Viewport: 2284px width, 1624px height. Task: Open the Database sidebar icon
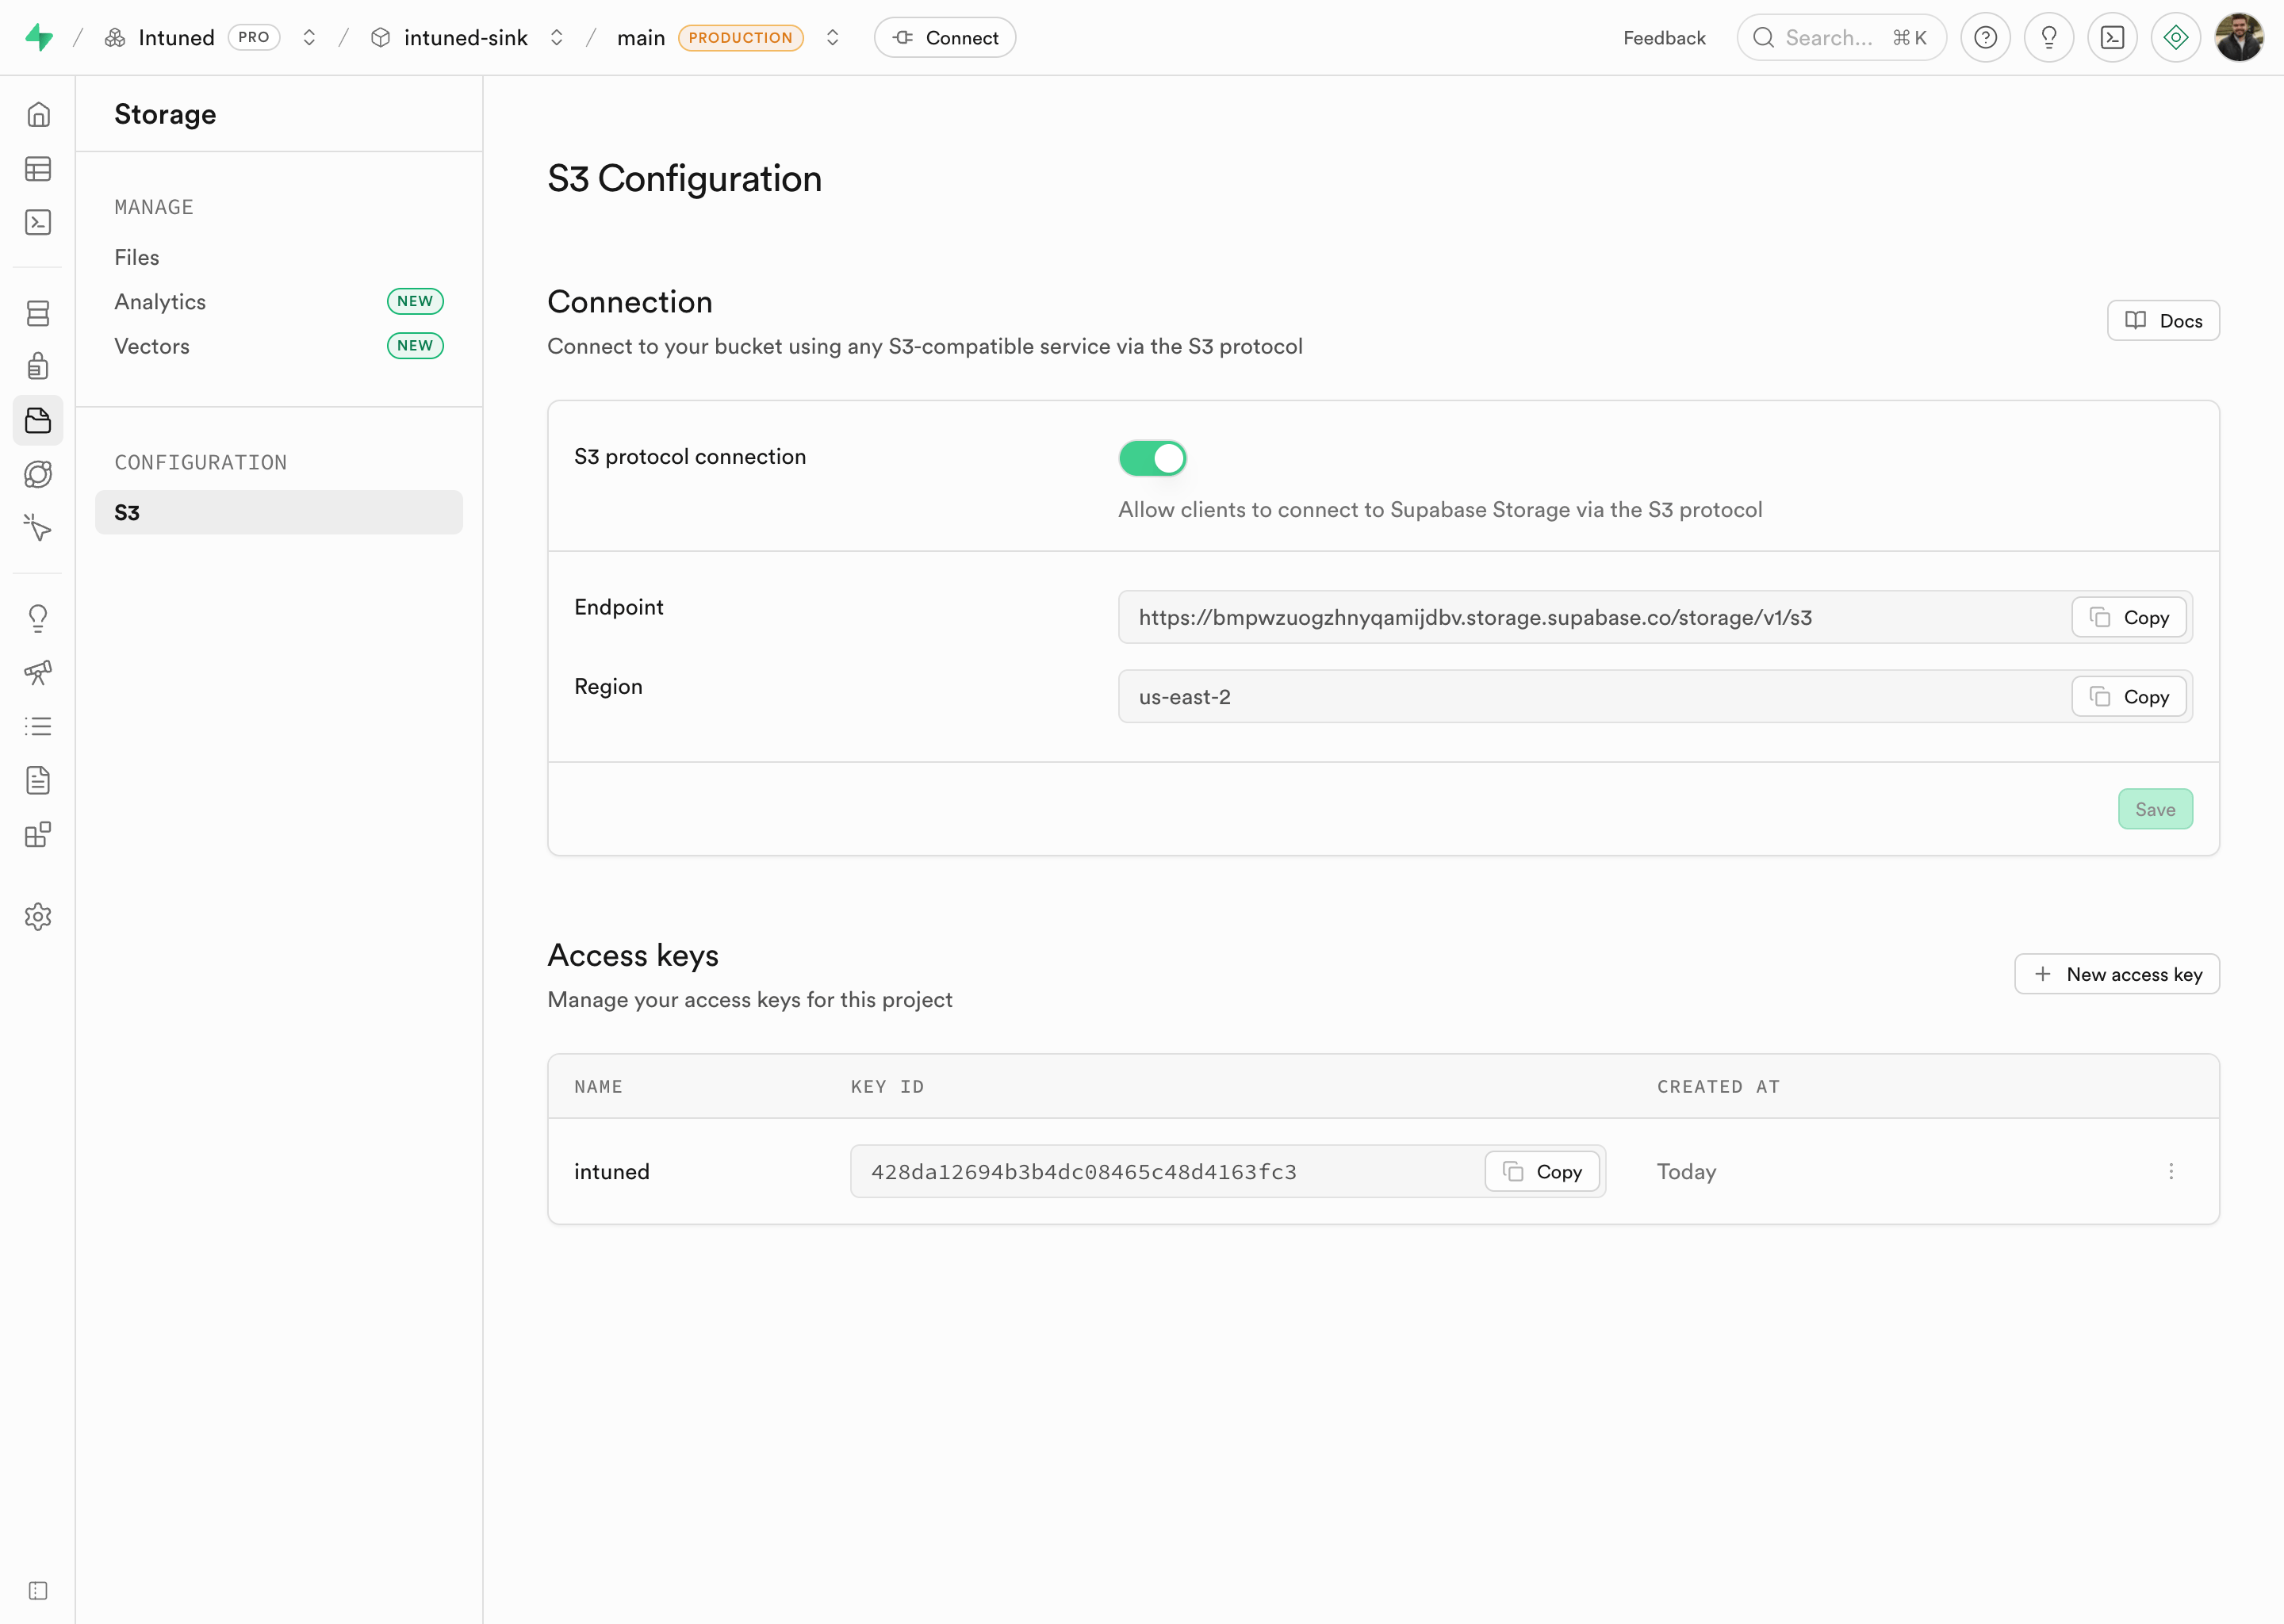pyautogui.click(x=38, y=313)
